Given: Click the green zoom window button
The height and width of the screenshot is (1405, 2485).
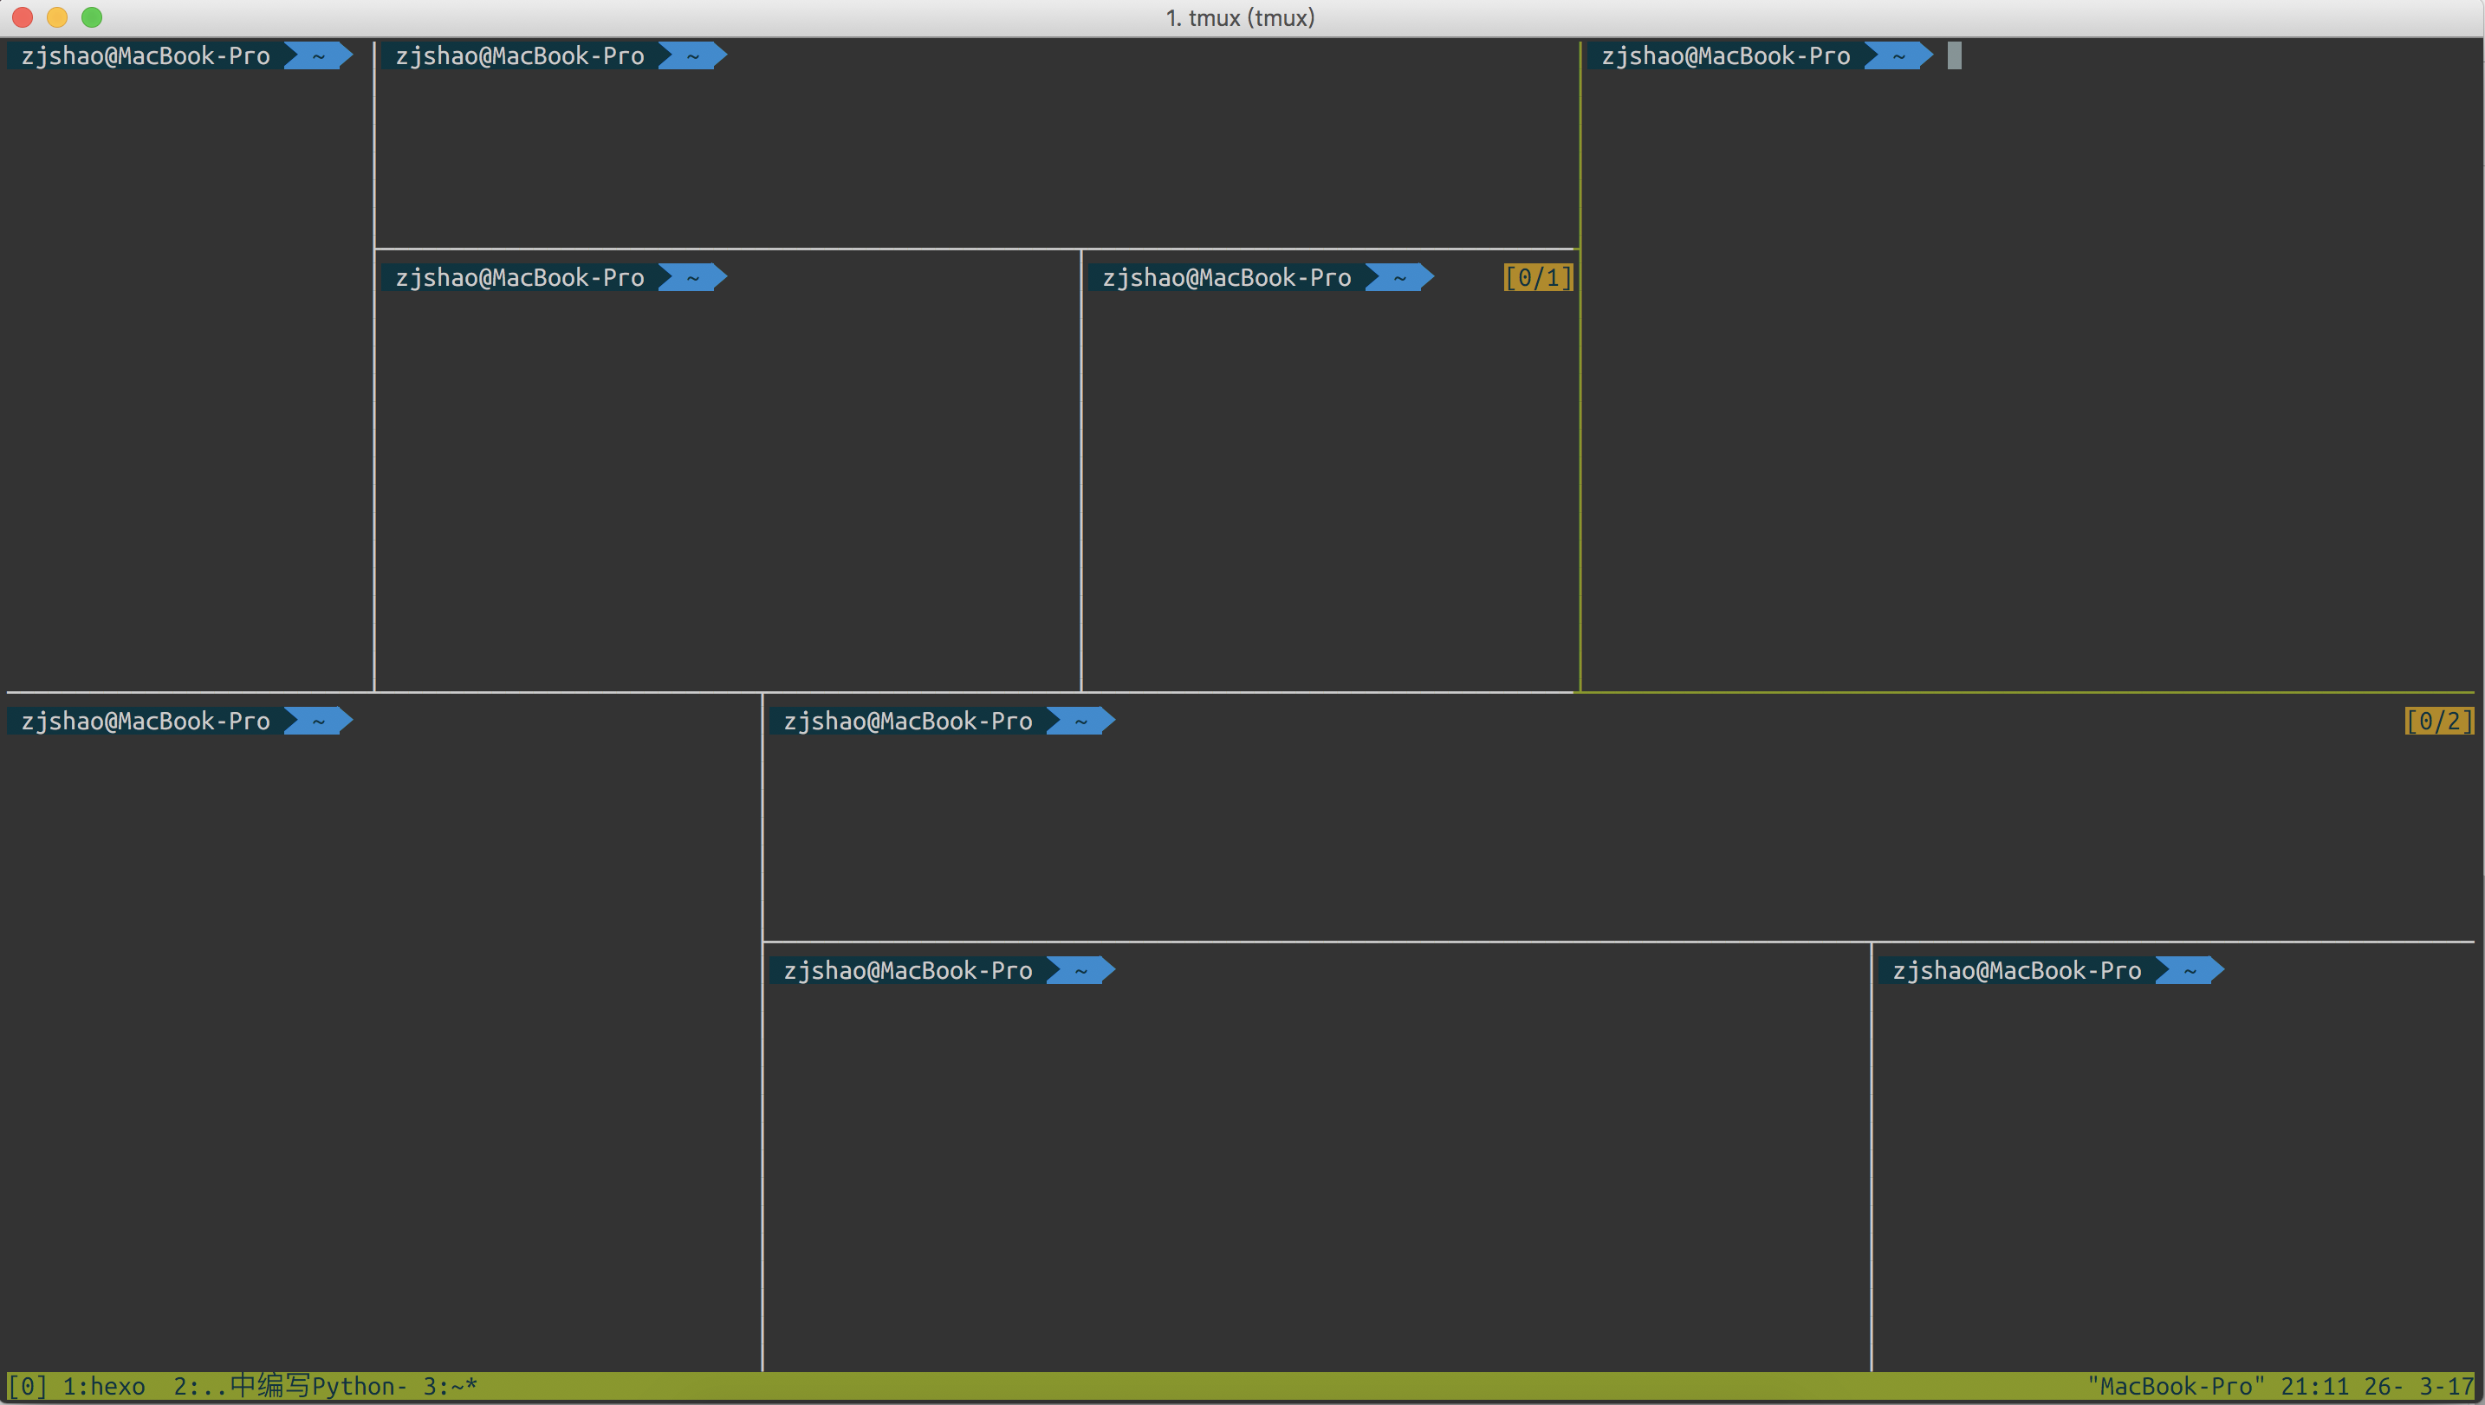Looking at the screenshot, I should [x=92, y=17].
